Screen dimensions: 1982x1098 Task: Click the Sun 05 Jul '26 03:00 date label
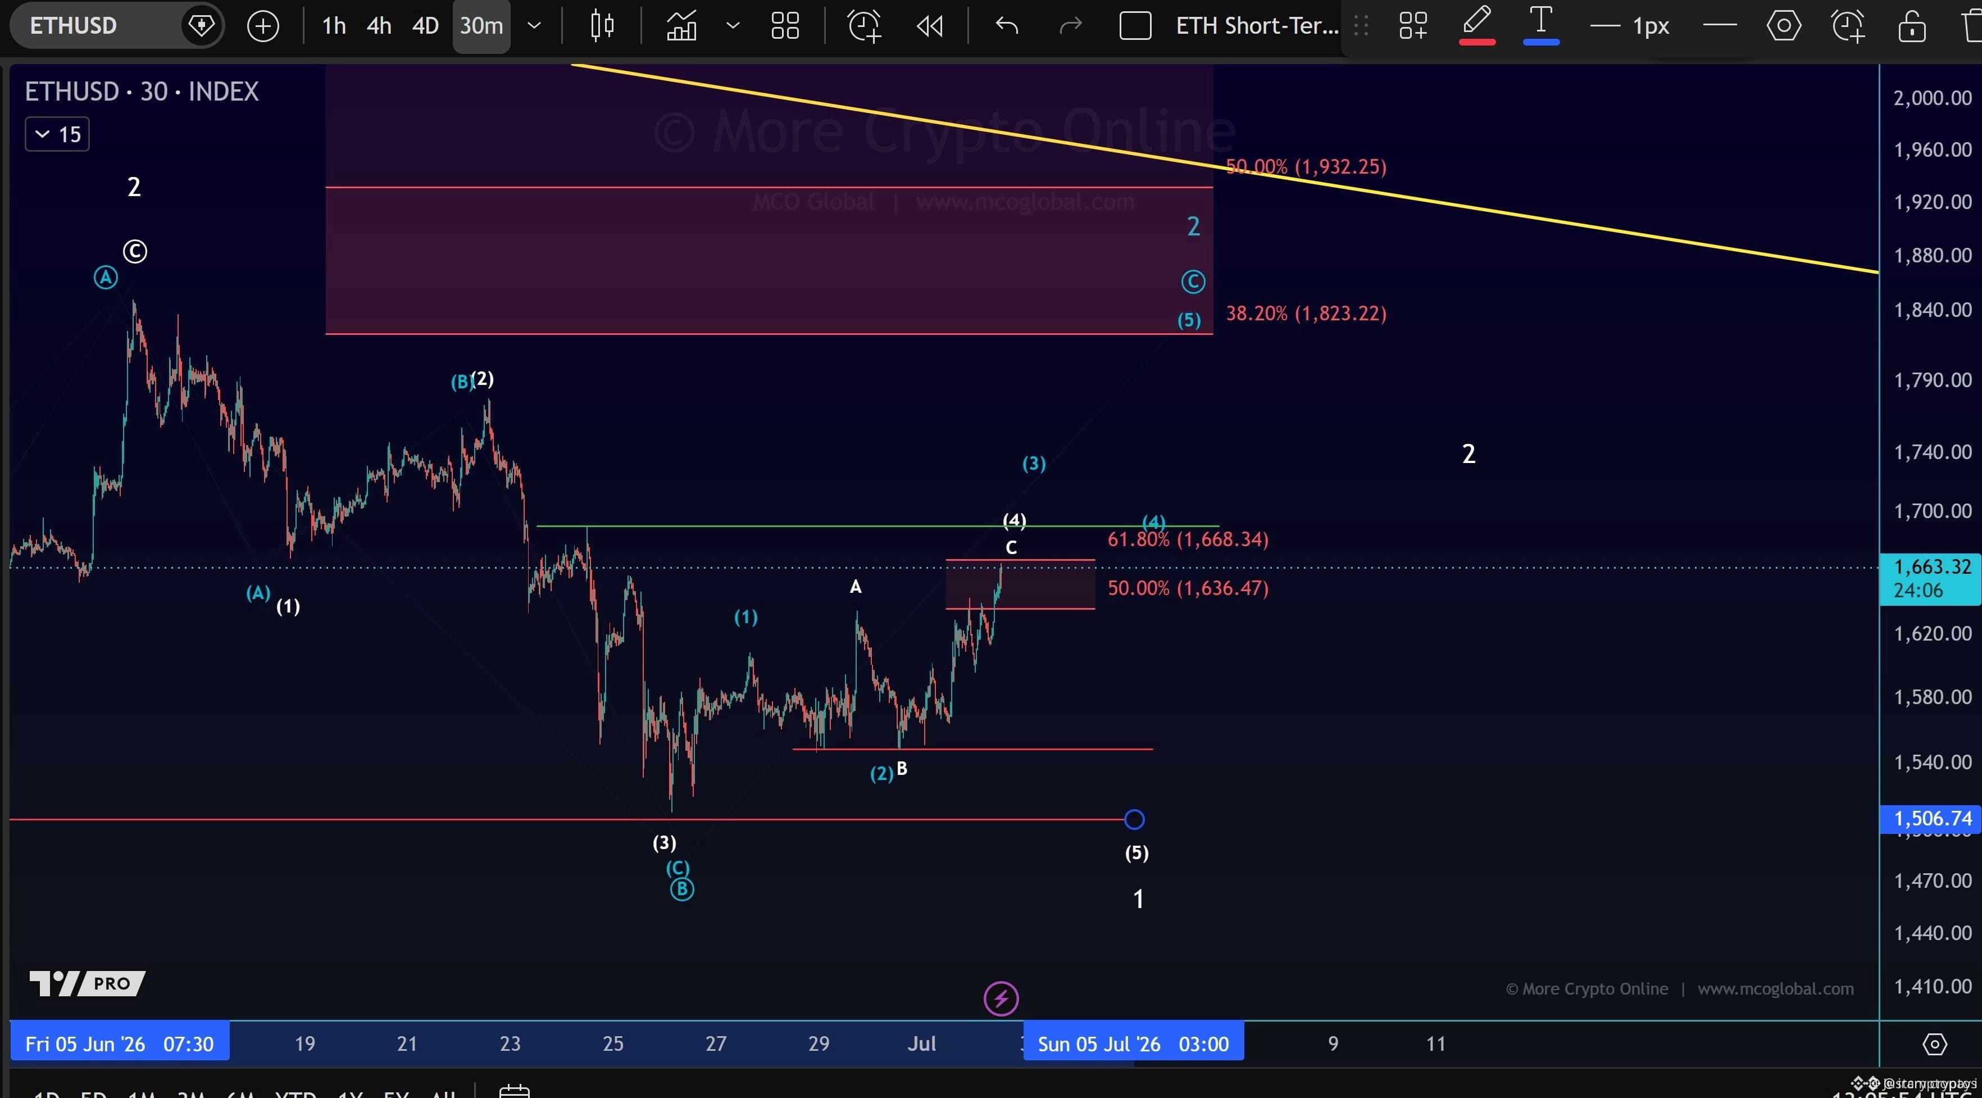(x=1133, y=1043)
